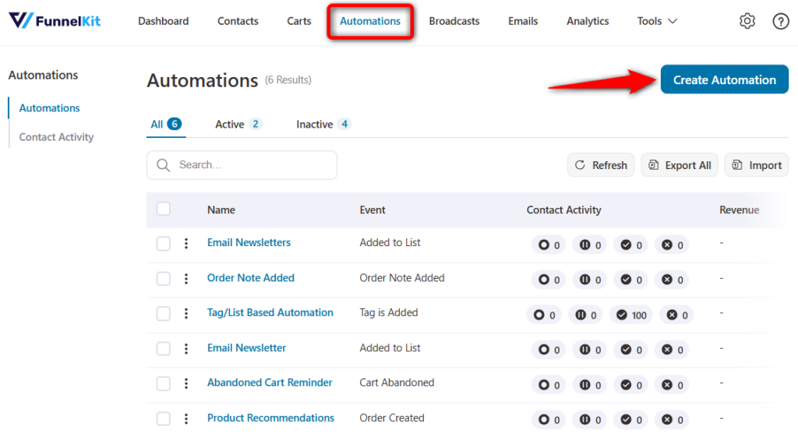Viewport: 798px width, 447px height.
Task: Click the Name column header
Action: [221, 209]
